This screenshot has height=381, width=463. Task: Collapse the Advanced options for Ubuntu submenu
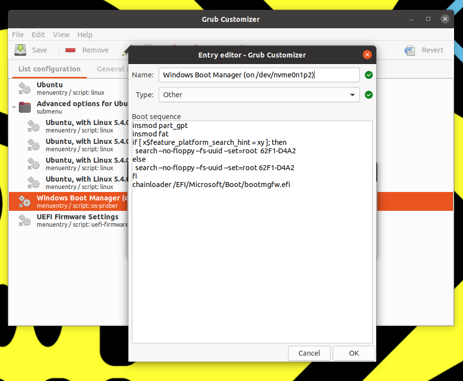click(x=13, y=107)
